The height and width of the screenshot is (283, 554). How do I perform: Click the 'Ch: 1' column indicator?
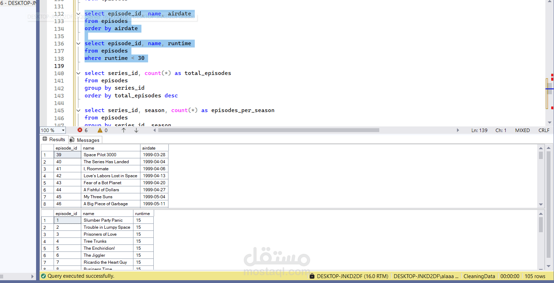(501, 130)
